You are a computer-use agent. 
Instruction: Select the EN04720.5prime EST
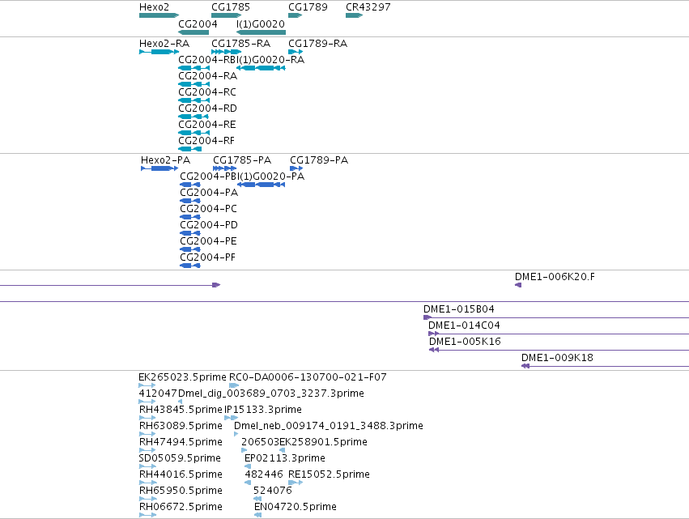click(258, 515)
